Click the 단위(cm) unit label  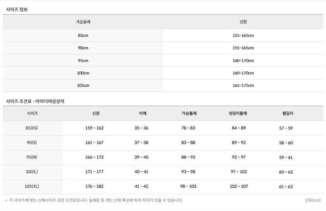click(x=313, y=200)
